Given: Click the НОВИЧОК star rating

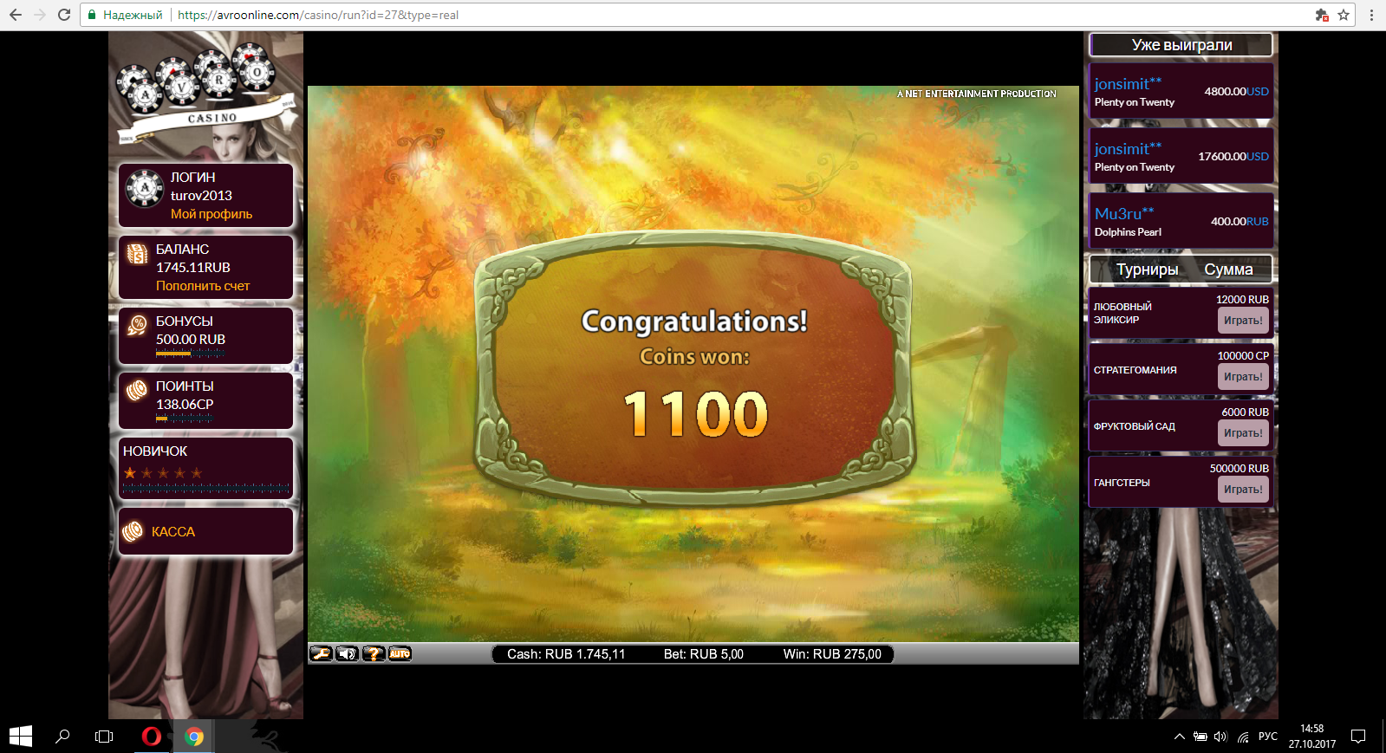Looking at the screenshot, I should point(163,473).
